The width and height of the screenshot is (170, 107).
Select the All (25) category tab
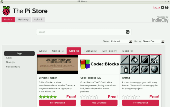pyautogui.click(x=43, y=51)
